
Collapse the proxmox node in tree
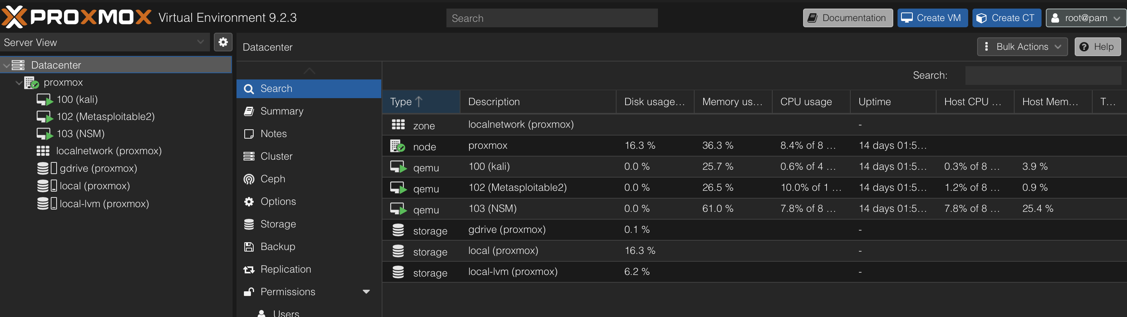19,83
